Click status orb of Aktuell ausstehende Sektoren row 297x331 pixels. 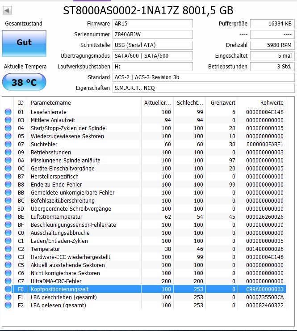tap(8, 265)
